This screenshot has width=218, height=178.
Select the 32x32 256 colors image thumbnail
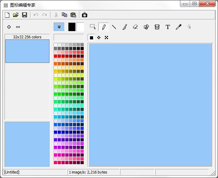27,51
